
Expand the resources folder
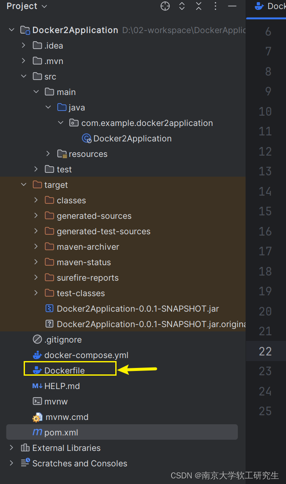tap(48, 153)
